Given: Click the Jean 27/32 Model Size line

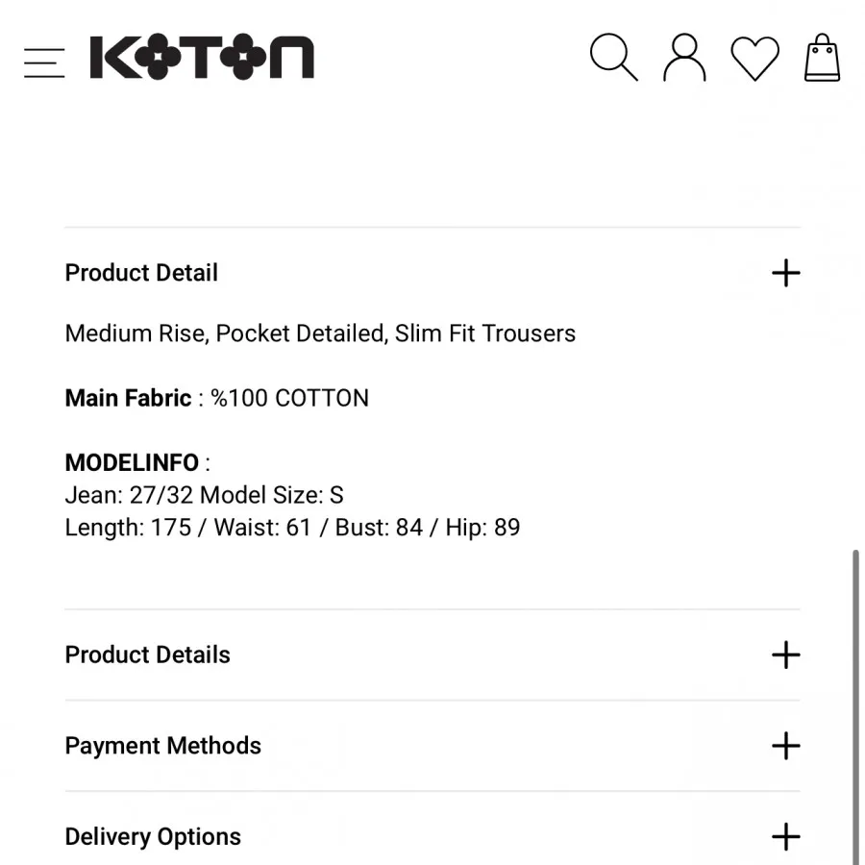Looking at the screenshot, I should point(204,495).
